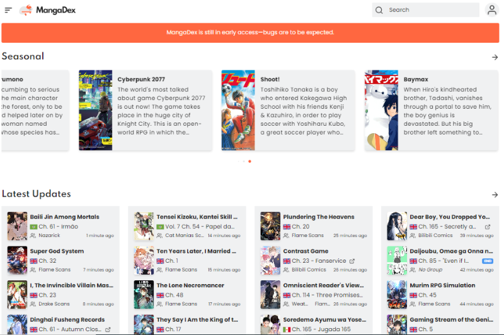Open Soredemo Ayumu wa Yose... title
The image size is (504, 335).
click(324, 320)
